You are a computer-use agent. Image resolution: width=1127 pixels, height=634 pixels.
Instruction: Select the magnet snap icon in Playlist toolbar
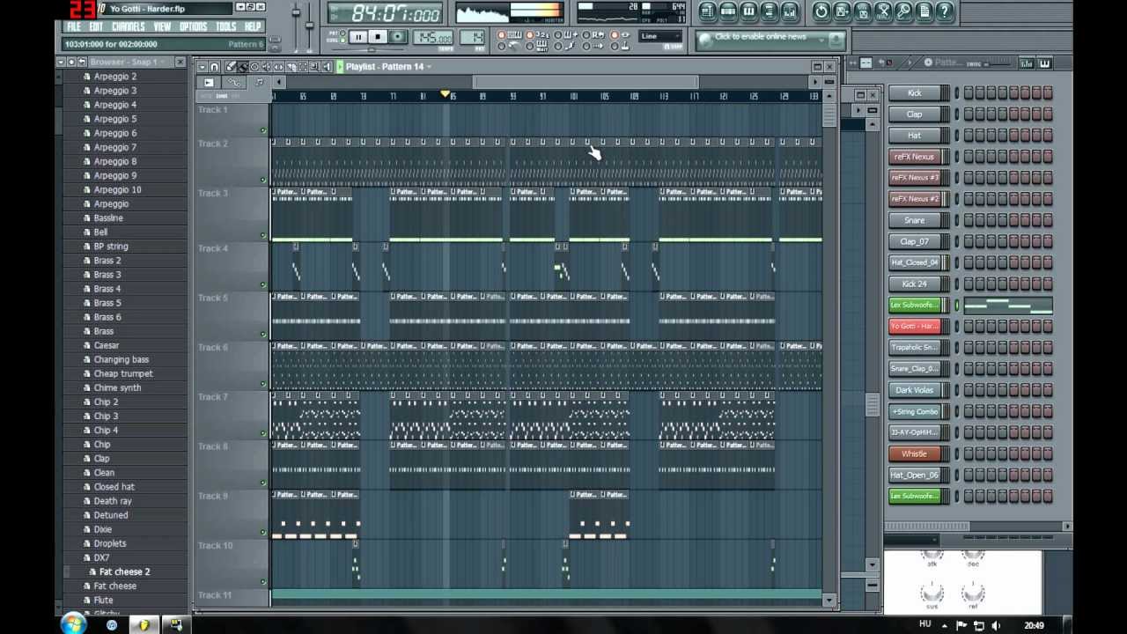pyautogui.click(x=215, y=67)
